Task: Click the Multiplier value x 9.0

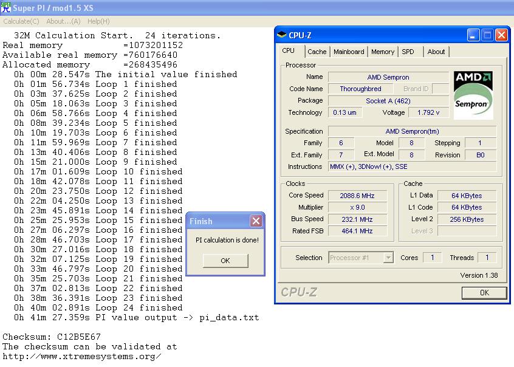Action: pyautogui.click(x=357, y=208)
